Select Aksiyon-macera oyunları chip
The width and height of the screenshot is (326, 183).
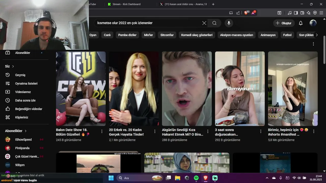(x=237, y=35)
